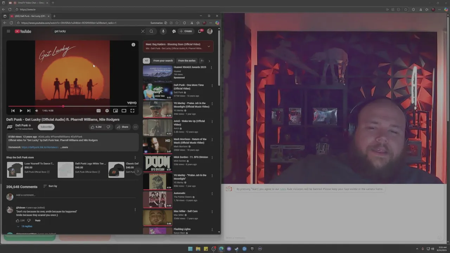
Task: Open File Explorer from the taskbar
Action: coord(198,249)
